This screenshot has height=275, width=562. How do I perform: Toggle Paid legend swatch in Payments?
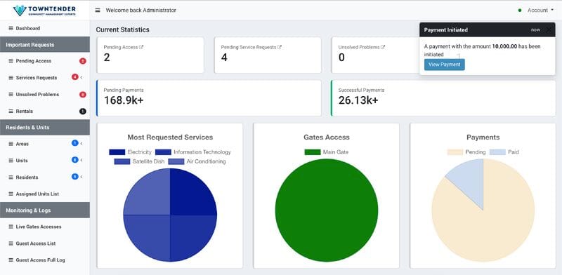(x=497, y=152)
